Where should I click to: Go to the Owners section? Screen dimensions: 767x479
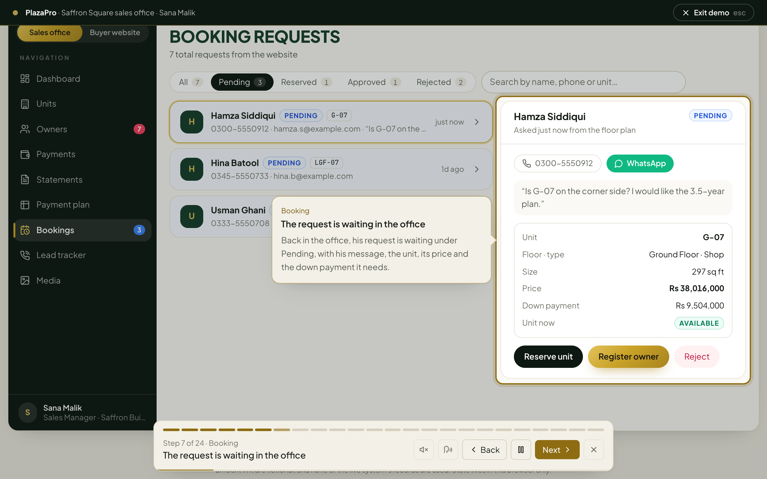pos(82,129)
